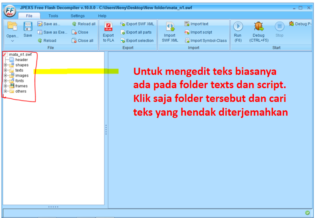Click the Import Symbol-Class icon

[x=187, y=41]
